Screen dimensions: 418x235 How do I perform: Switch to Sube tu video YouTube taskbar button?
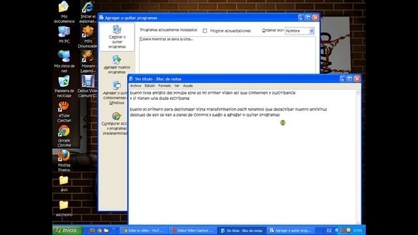[144, 230]
